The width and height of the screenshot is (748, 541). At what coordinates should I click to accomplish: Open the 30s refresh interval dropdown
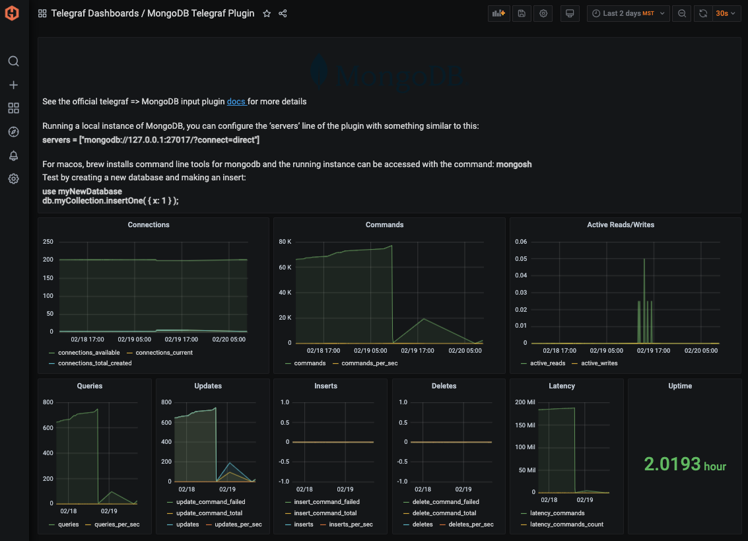726,13
